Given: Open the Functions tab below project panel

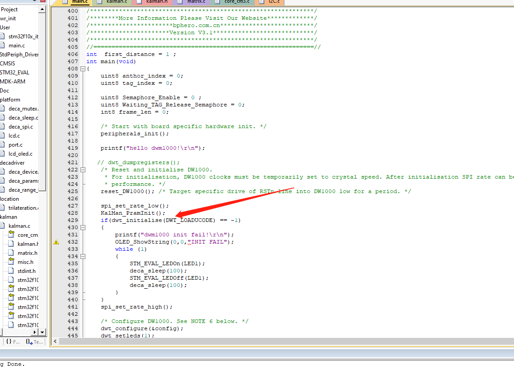Looking at the screenshot, I should [13, 342].
